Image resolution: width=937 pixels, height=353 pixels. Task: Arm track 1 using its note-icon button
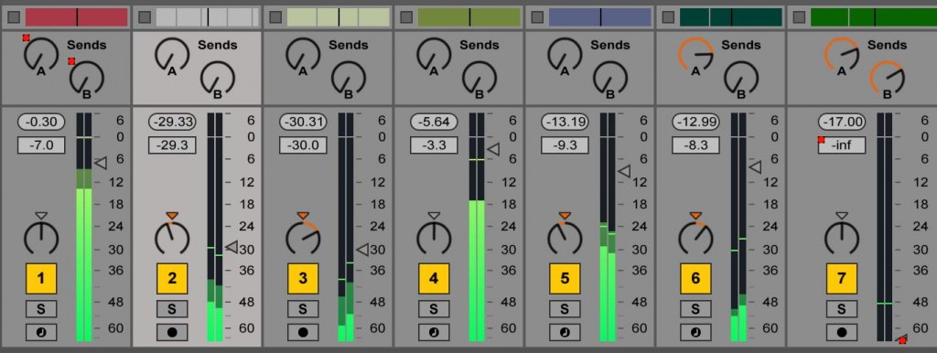(41, 332)
